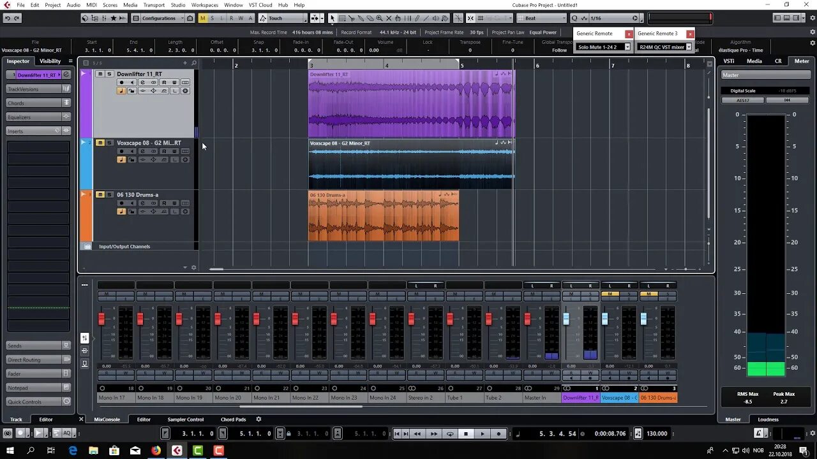The image size is (817, 459).
Task: Toggle Mute on Downlifter 11_RT track
Action: 100,74
